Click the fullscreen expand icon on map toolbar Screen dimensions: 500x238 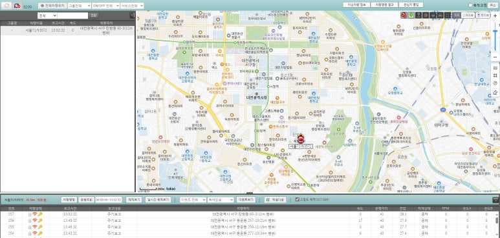(448, 15)
